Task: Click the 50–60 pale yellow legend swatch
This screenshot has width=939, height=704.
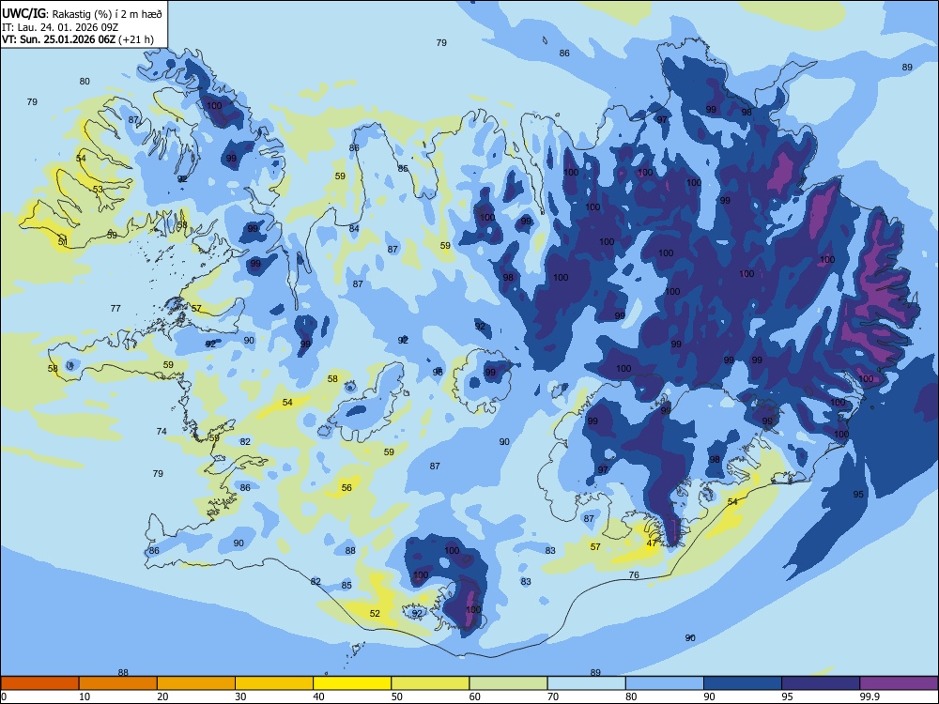Action: pyautogui.click(x=431, y=683)
